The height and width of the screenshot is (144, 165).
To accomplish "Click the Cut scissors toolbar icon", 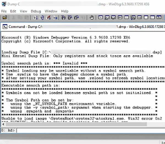I will (13, 18).
